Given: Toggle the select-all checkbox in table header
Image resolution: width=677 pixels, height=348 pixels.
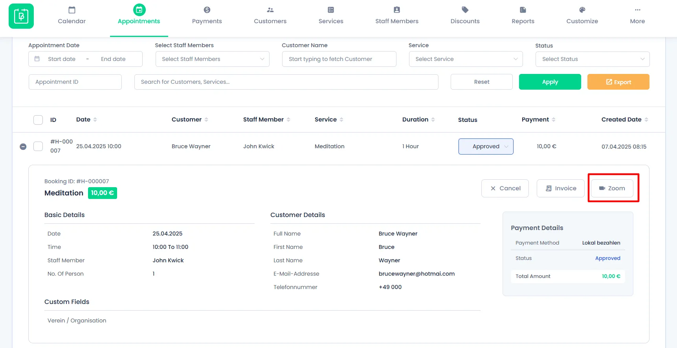Looking at the screenshot, I should (38, 120).
